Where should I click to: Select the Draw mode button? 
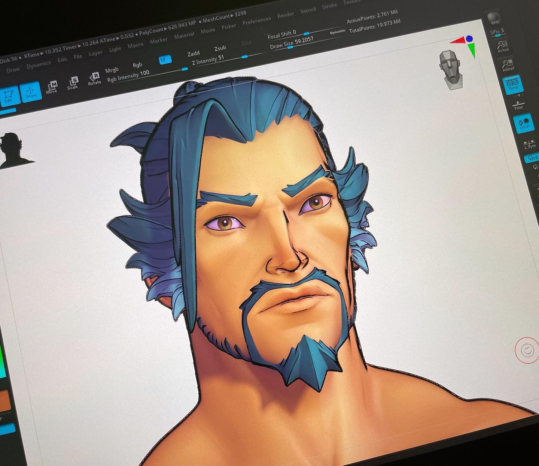point(30,93)
